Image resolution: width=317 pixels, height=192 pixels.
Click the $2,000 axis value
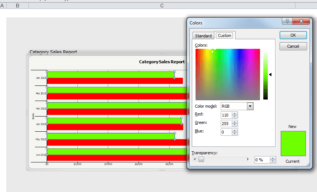coord(77,164)
